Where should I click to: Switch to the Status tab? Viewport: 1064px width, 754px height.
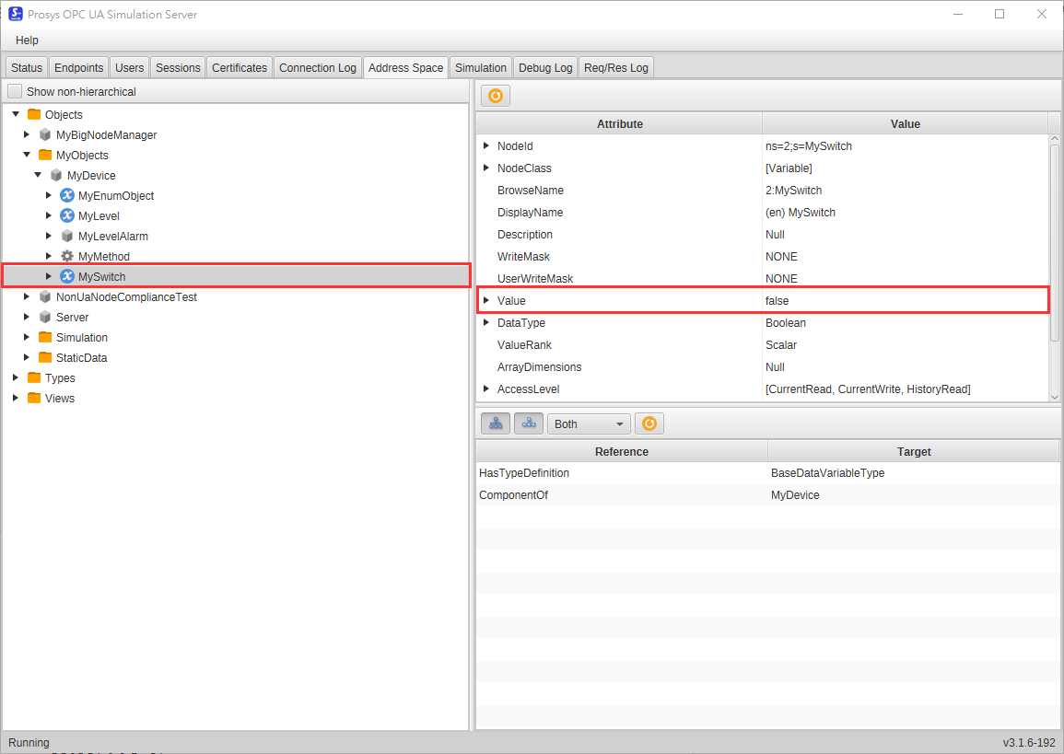tap(27, 68)
